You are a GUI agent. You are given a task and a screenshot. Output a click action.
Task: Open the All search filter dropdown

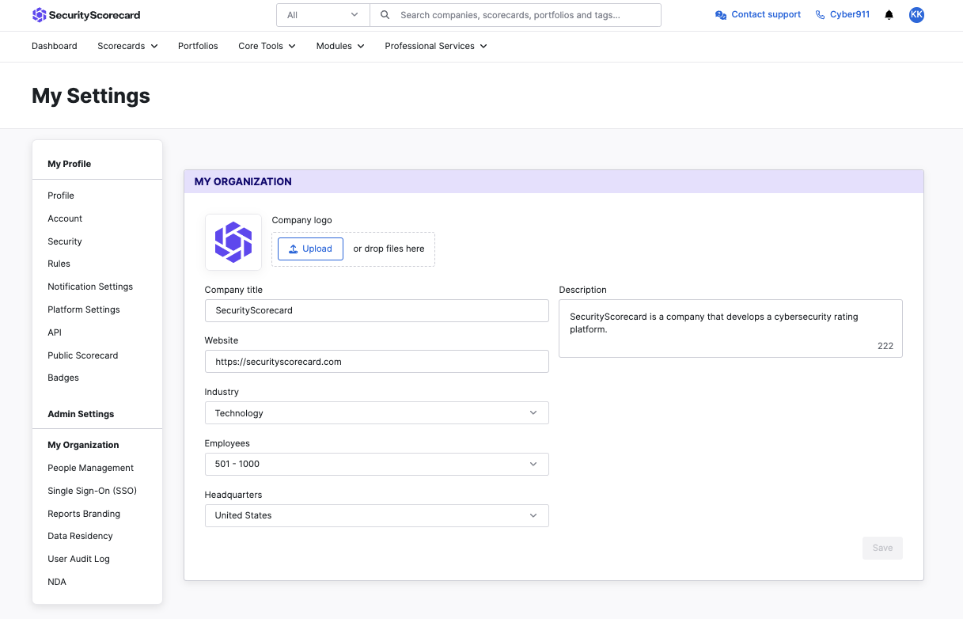(x=323, y=15)
